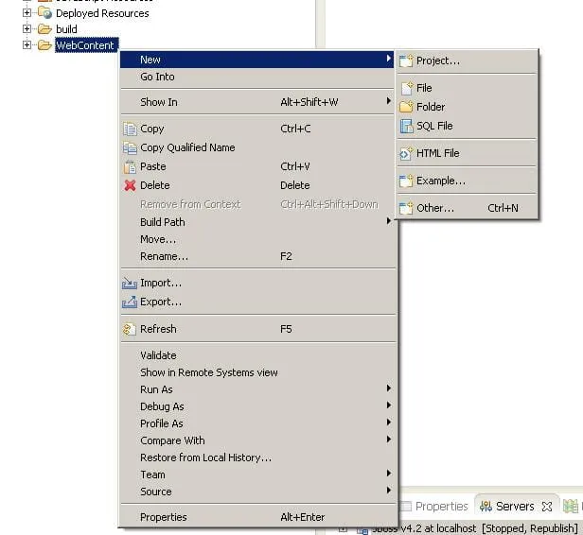
Task: Click the Alt+Enter shortcut text
Action: (x=303, y=517)
